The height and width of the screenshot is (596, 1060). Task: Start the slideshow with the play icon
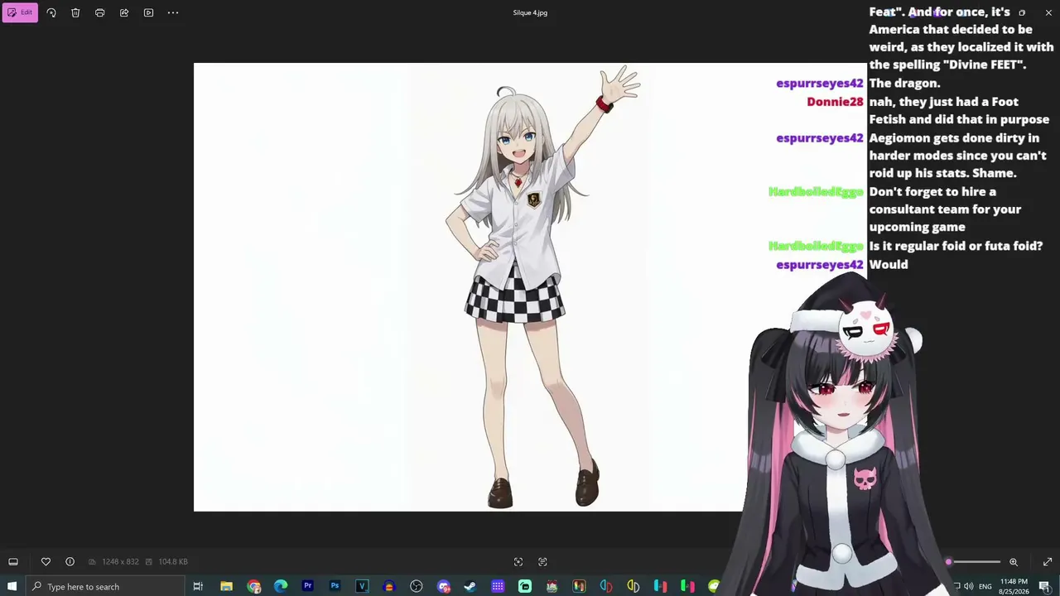point(148,12)
